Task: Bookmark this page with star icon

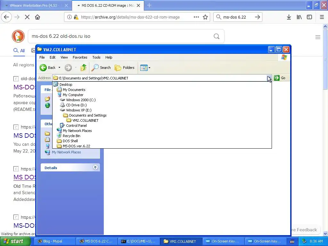Action: coord(205,17)
